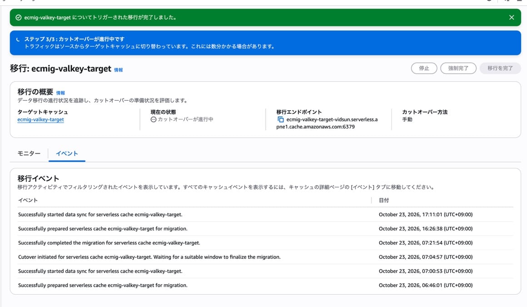Select the data sync event at 17:11:01
The width and height of the screenshot is (527, 307).
tap(265, 214)
